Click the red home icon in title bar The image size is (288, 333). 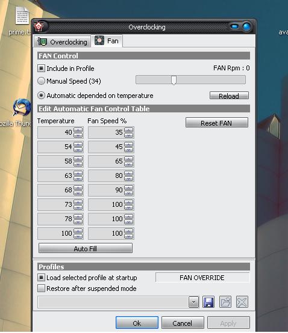tap(39, 26)
